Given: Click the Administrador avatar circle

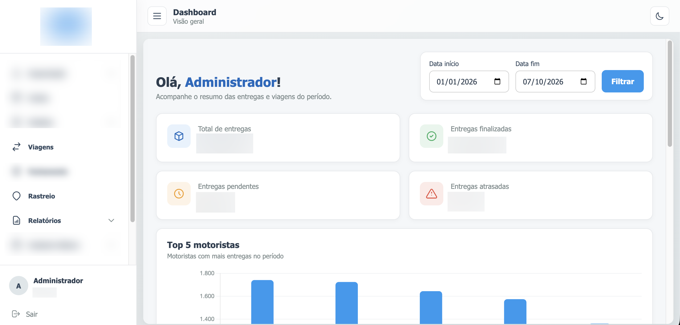Looking at the screenshot, I should pyautogui.click(x=19, y=286).
